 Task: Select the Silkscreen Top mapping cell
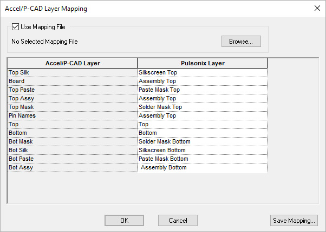coord(202,72)
